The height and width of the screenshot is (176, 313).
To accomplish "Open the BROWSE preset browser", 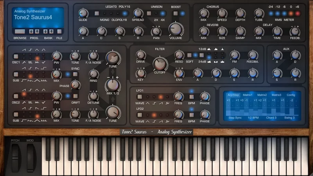I will pyautogui.click(x=20, y=31).
